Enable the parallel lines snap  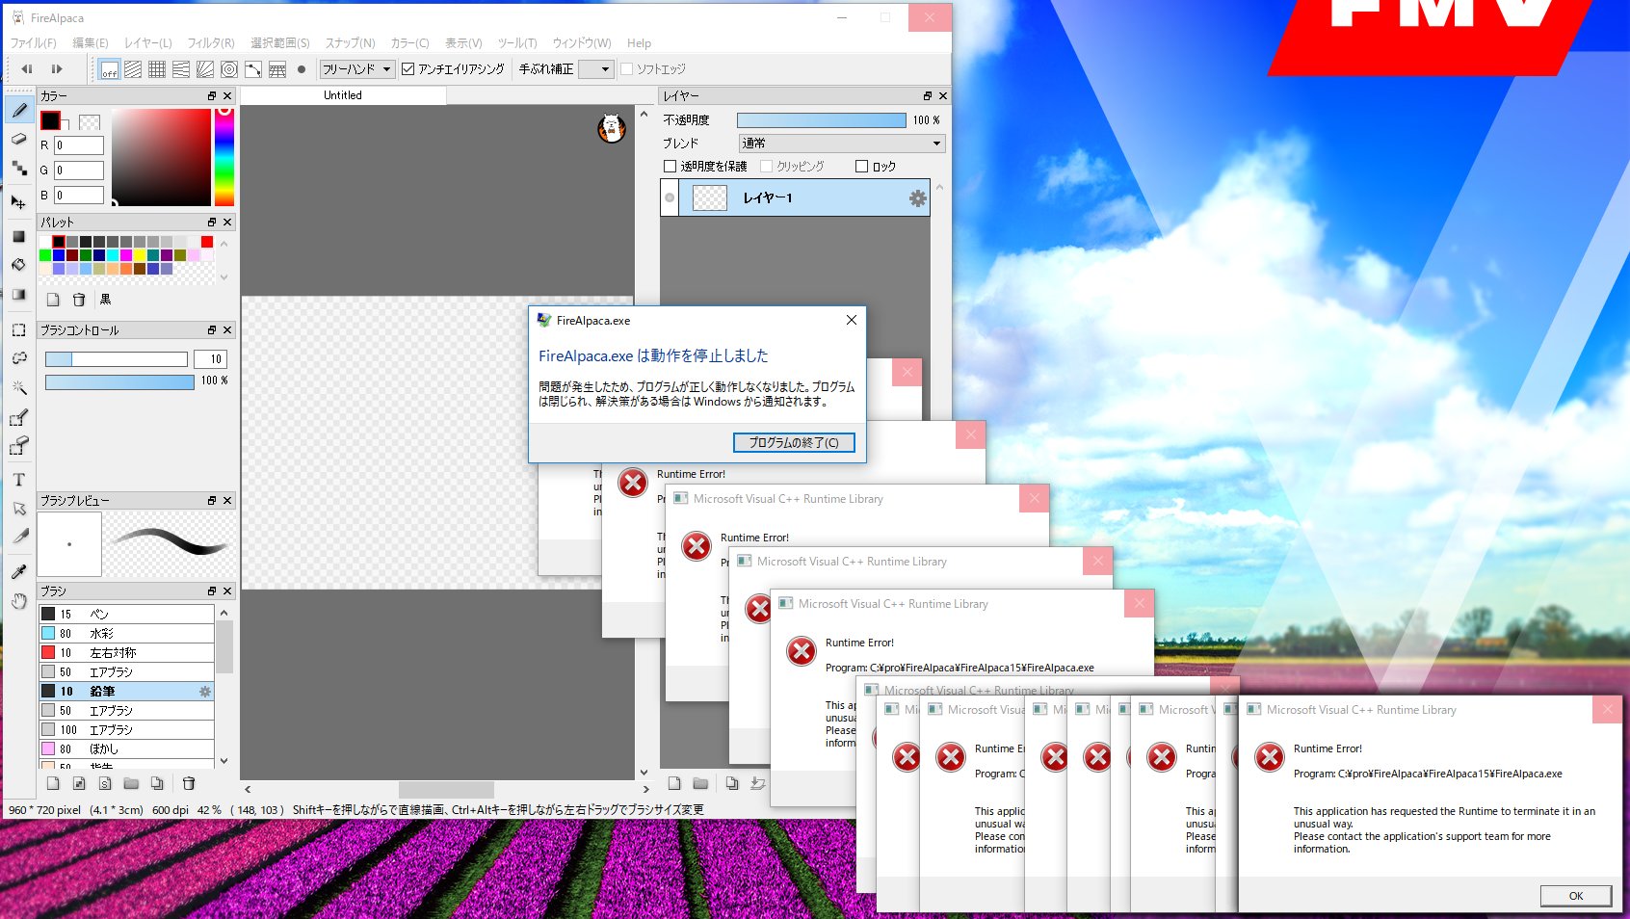click(133, 69)
